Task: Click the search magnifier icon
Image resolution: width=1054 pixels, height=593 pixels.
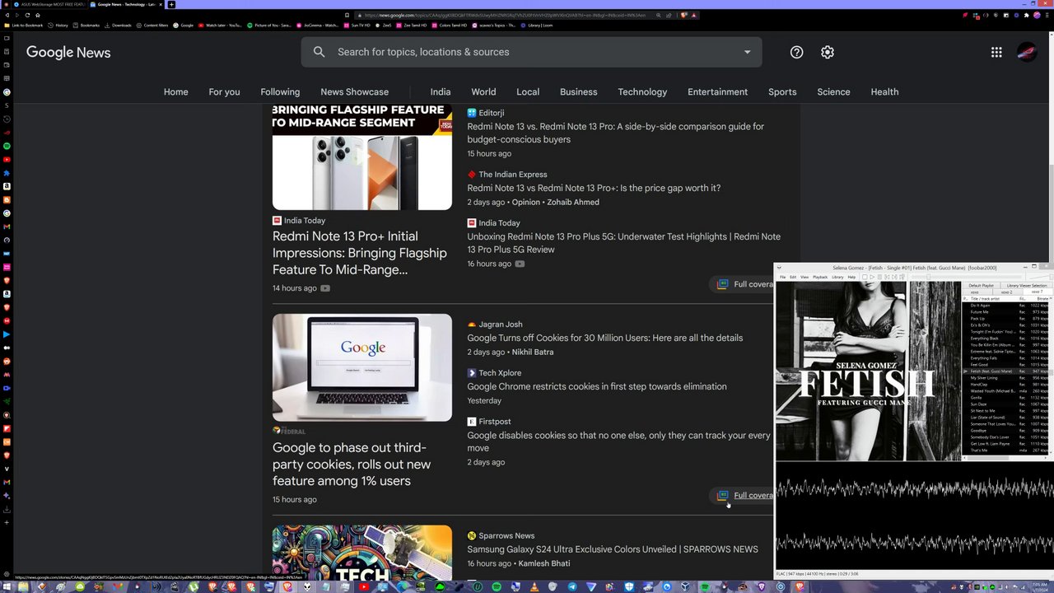Action: pyautogui.click(x=319, y=52)
